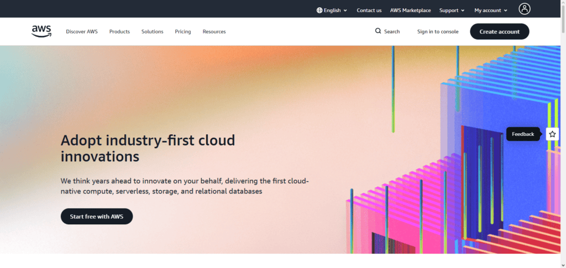Click Sign in to console

click(x=438, y=31)
